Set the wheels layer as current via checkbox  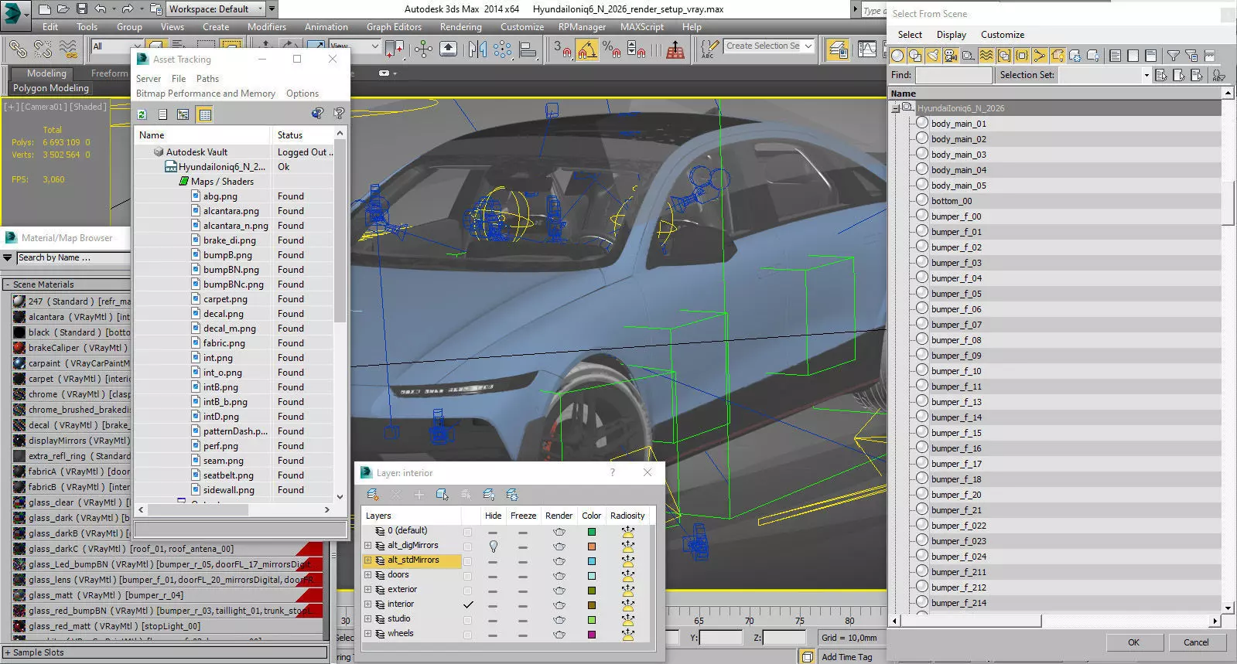pos(467,635)
